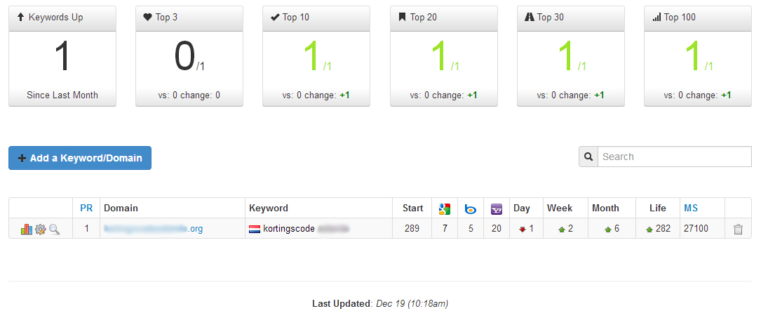Sort by the Google column icon

(445, 209)
